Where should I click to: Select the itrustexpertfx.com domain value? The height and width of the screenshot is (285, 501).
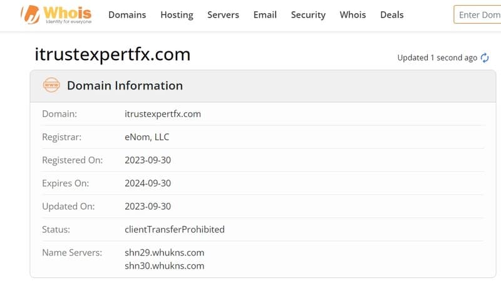coord(163,114)
